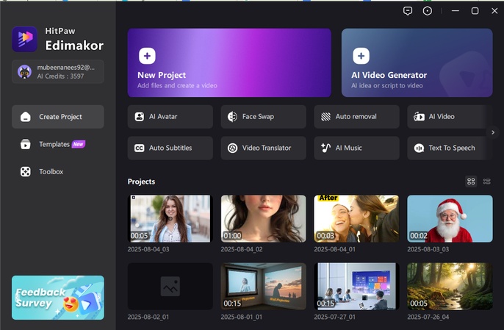Open project thumbnail 2025-08-04_03
This screenshot has height=330, width=504.
point(170,219)
